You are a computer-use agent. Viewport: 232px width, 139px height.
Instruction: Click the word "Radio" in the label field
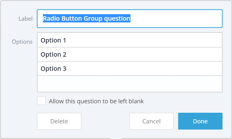[51, 18]
